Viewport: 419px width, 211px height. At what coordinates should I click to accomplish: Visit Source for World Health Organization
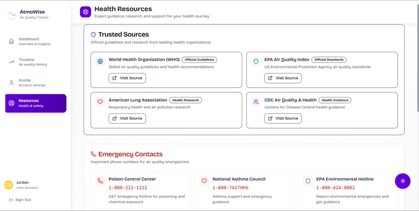pos(127,78)
